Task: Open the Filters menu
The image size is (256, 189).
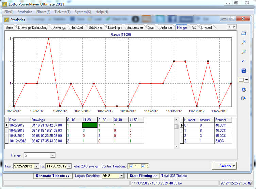Action: (43, 12)
